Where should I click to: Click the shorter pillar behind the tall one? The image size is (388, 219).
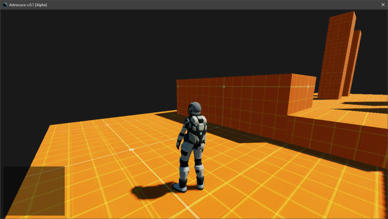click(356, 62)
